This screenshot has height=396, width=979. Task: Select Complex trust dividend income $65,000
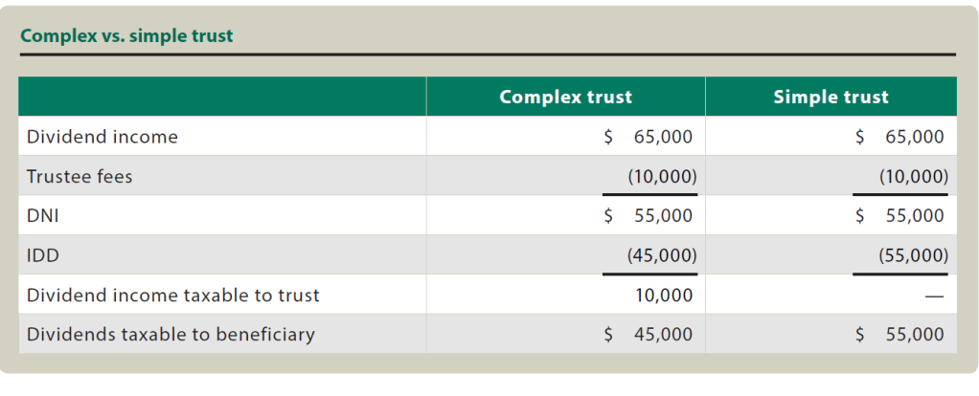(649, 137)
